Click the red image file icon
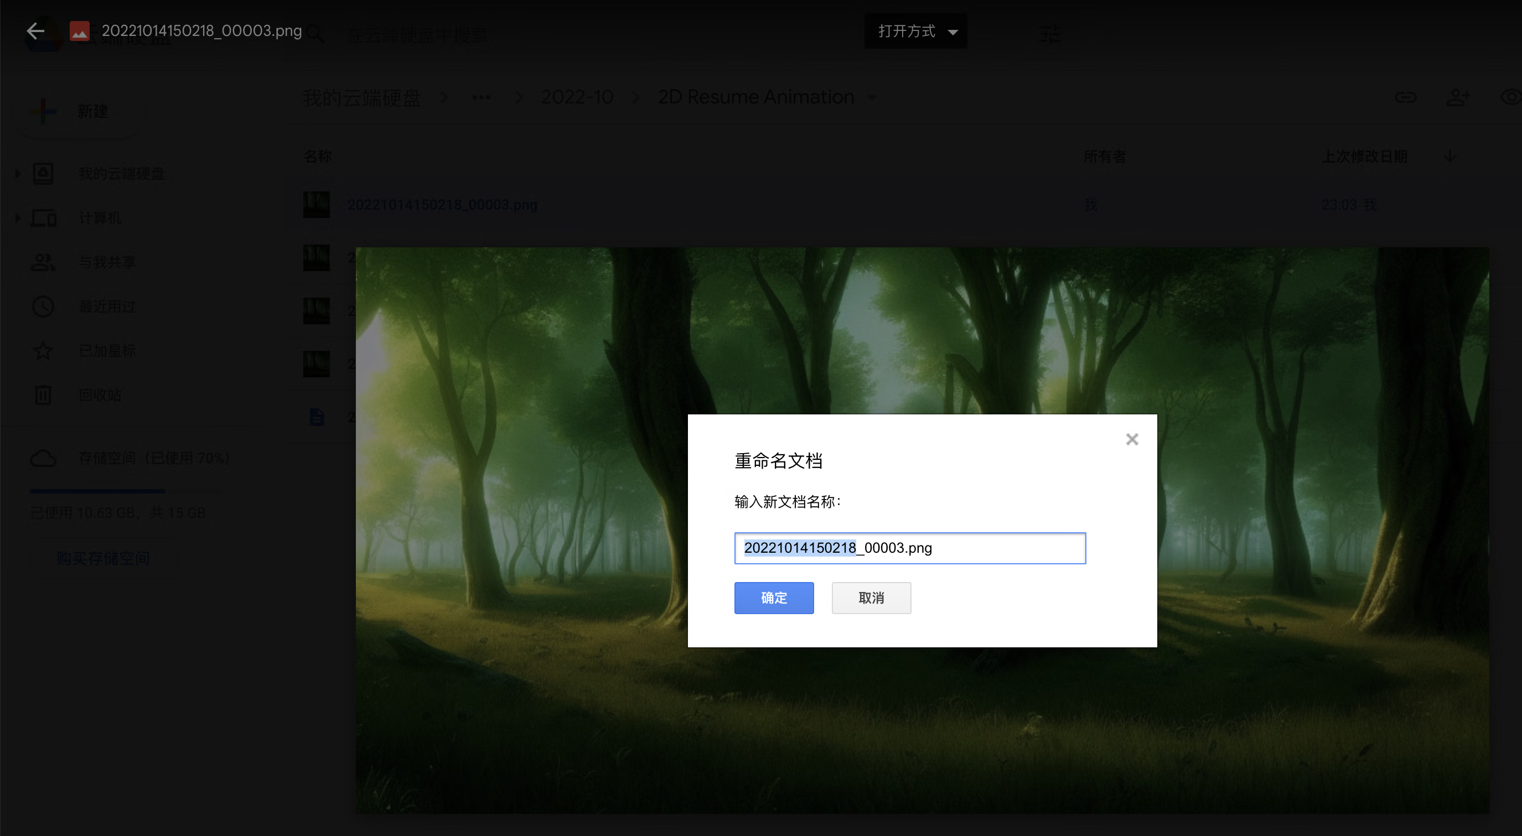 point(80,31)
